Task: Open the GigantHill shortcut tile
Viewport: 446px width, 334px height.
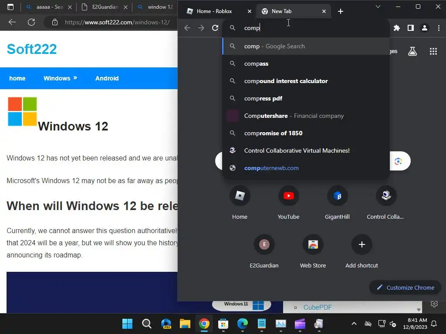Action: [338, 202]
